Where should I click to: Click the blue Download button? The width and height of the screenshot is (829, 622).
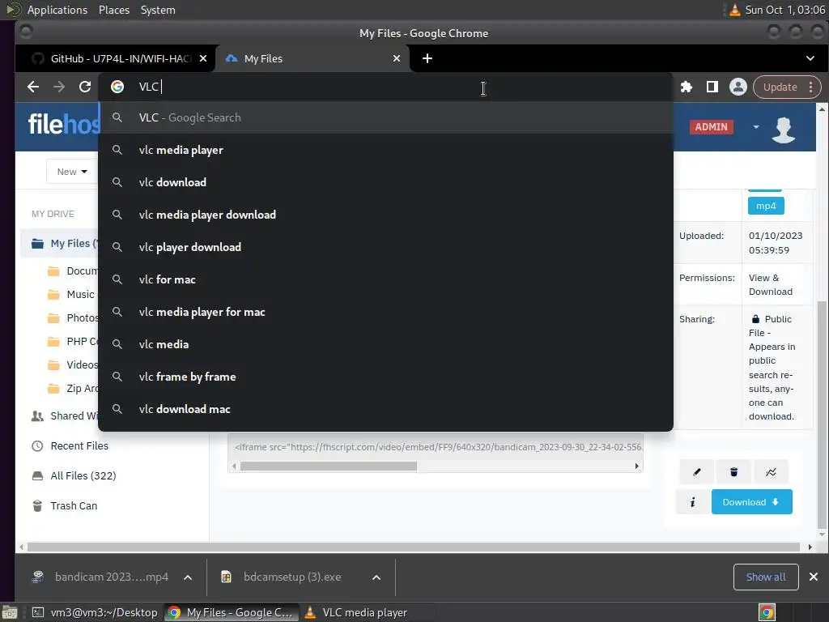coord(752,502)
